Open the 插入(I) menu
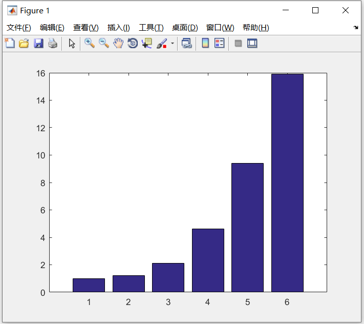Image resolution: width=364 pixels, height=324 pixels. point(118,28)
